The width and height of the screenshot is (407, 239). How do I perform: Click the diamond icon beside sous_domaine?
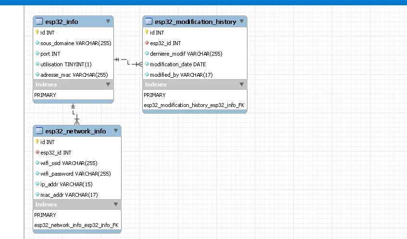tap(37, 43)
